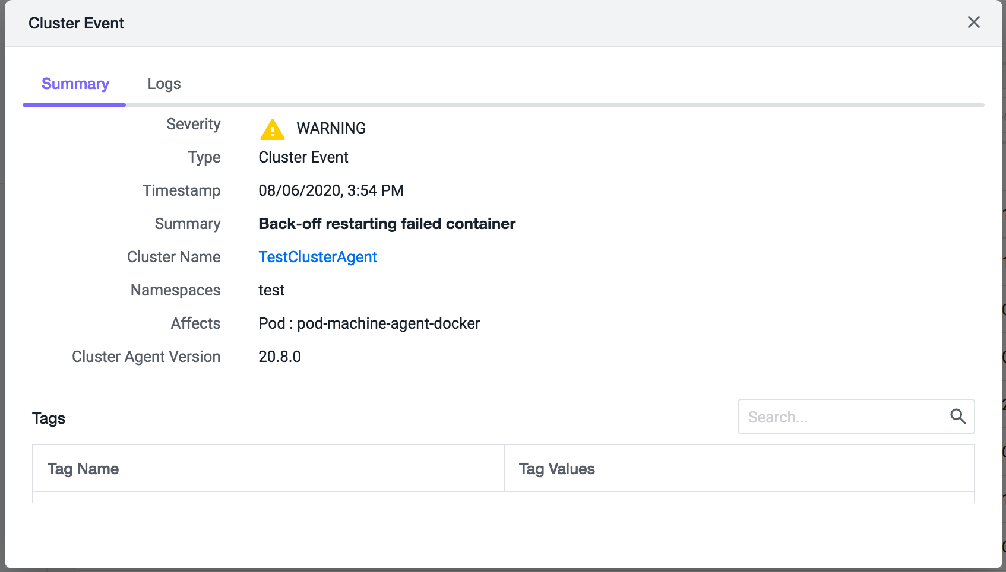This screenshot has height=572, width=1006.
Task: Click the magnifying glass search icon
Action: click(x=958, y=417)
